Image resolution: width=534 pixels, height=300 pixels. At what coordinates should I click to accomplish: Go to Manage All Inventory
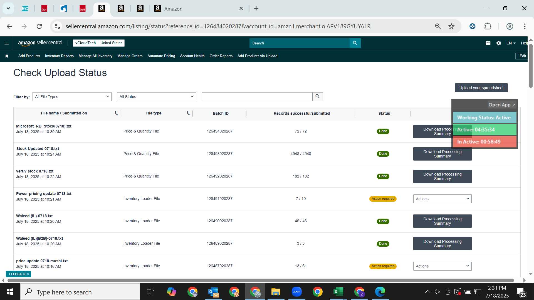click(95, 56)
